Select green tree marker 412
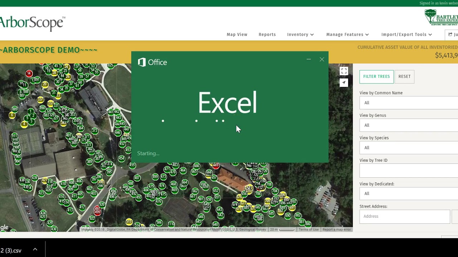Screen dimensions: 458x257 pos(82,207)
